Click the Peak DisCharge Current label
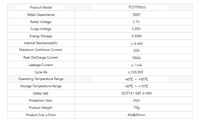 [x=41, y=57]
